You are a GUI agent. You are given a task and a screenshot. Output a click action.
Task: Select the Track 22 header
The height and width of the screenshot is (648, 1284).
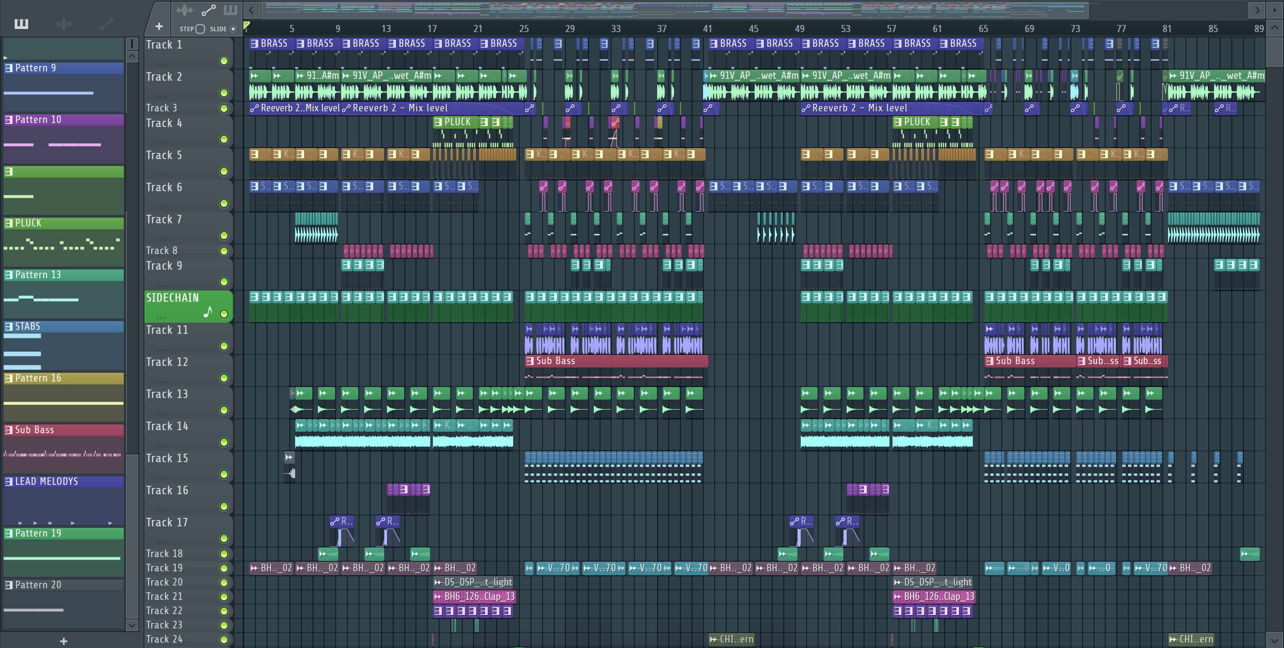click(x=189, y=611)
